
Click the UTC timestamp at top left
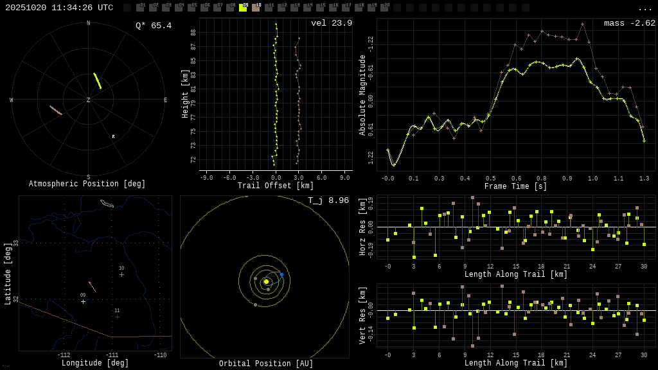click(x=59, y=8)
